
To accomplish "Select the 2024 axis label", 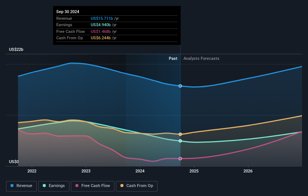I will tap(140, 171).
